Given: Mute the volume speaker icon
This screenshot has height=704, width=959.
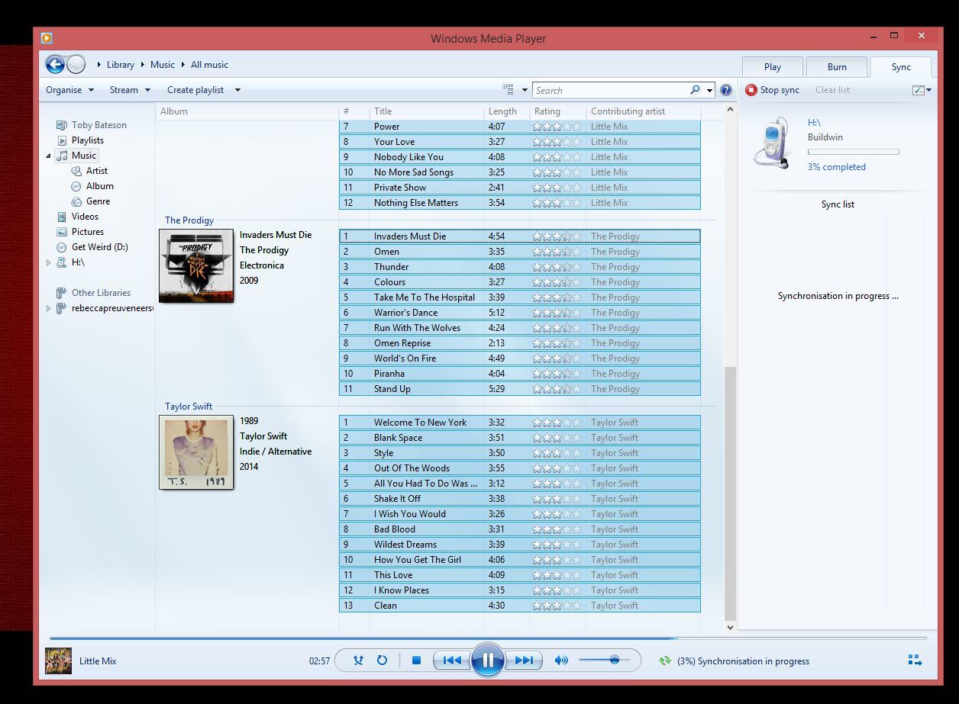Looking at the screenshot, I should point(561,661).
